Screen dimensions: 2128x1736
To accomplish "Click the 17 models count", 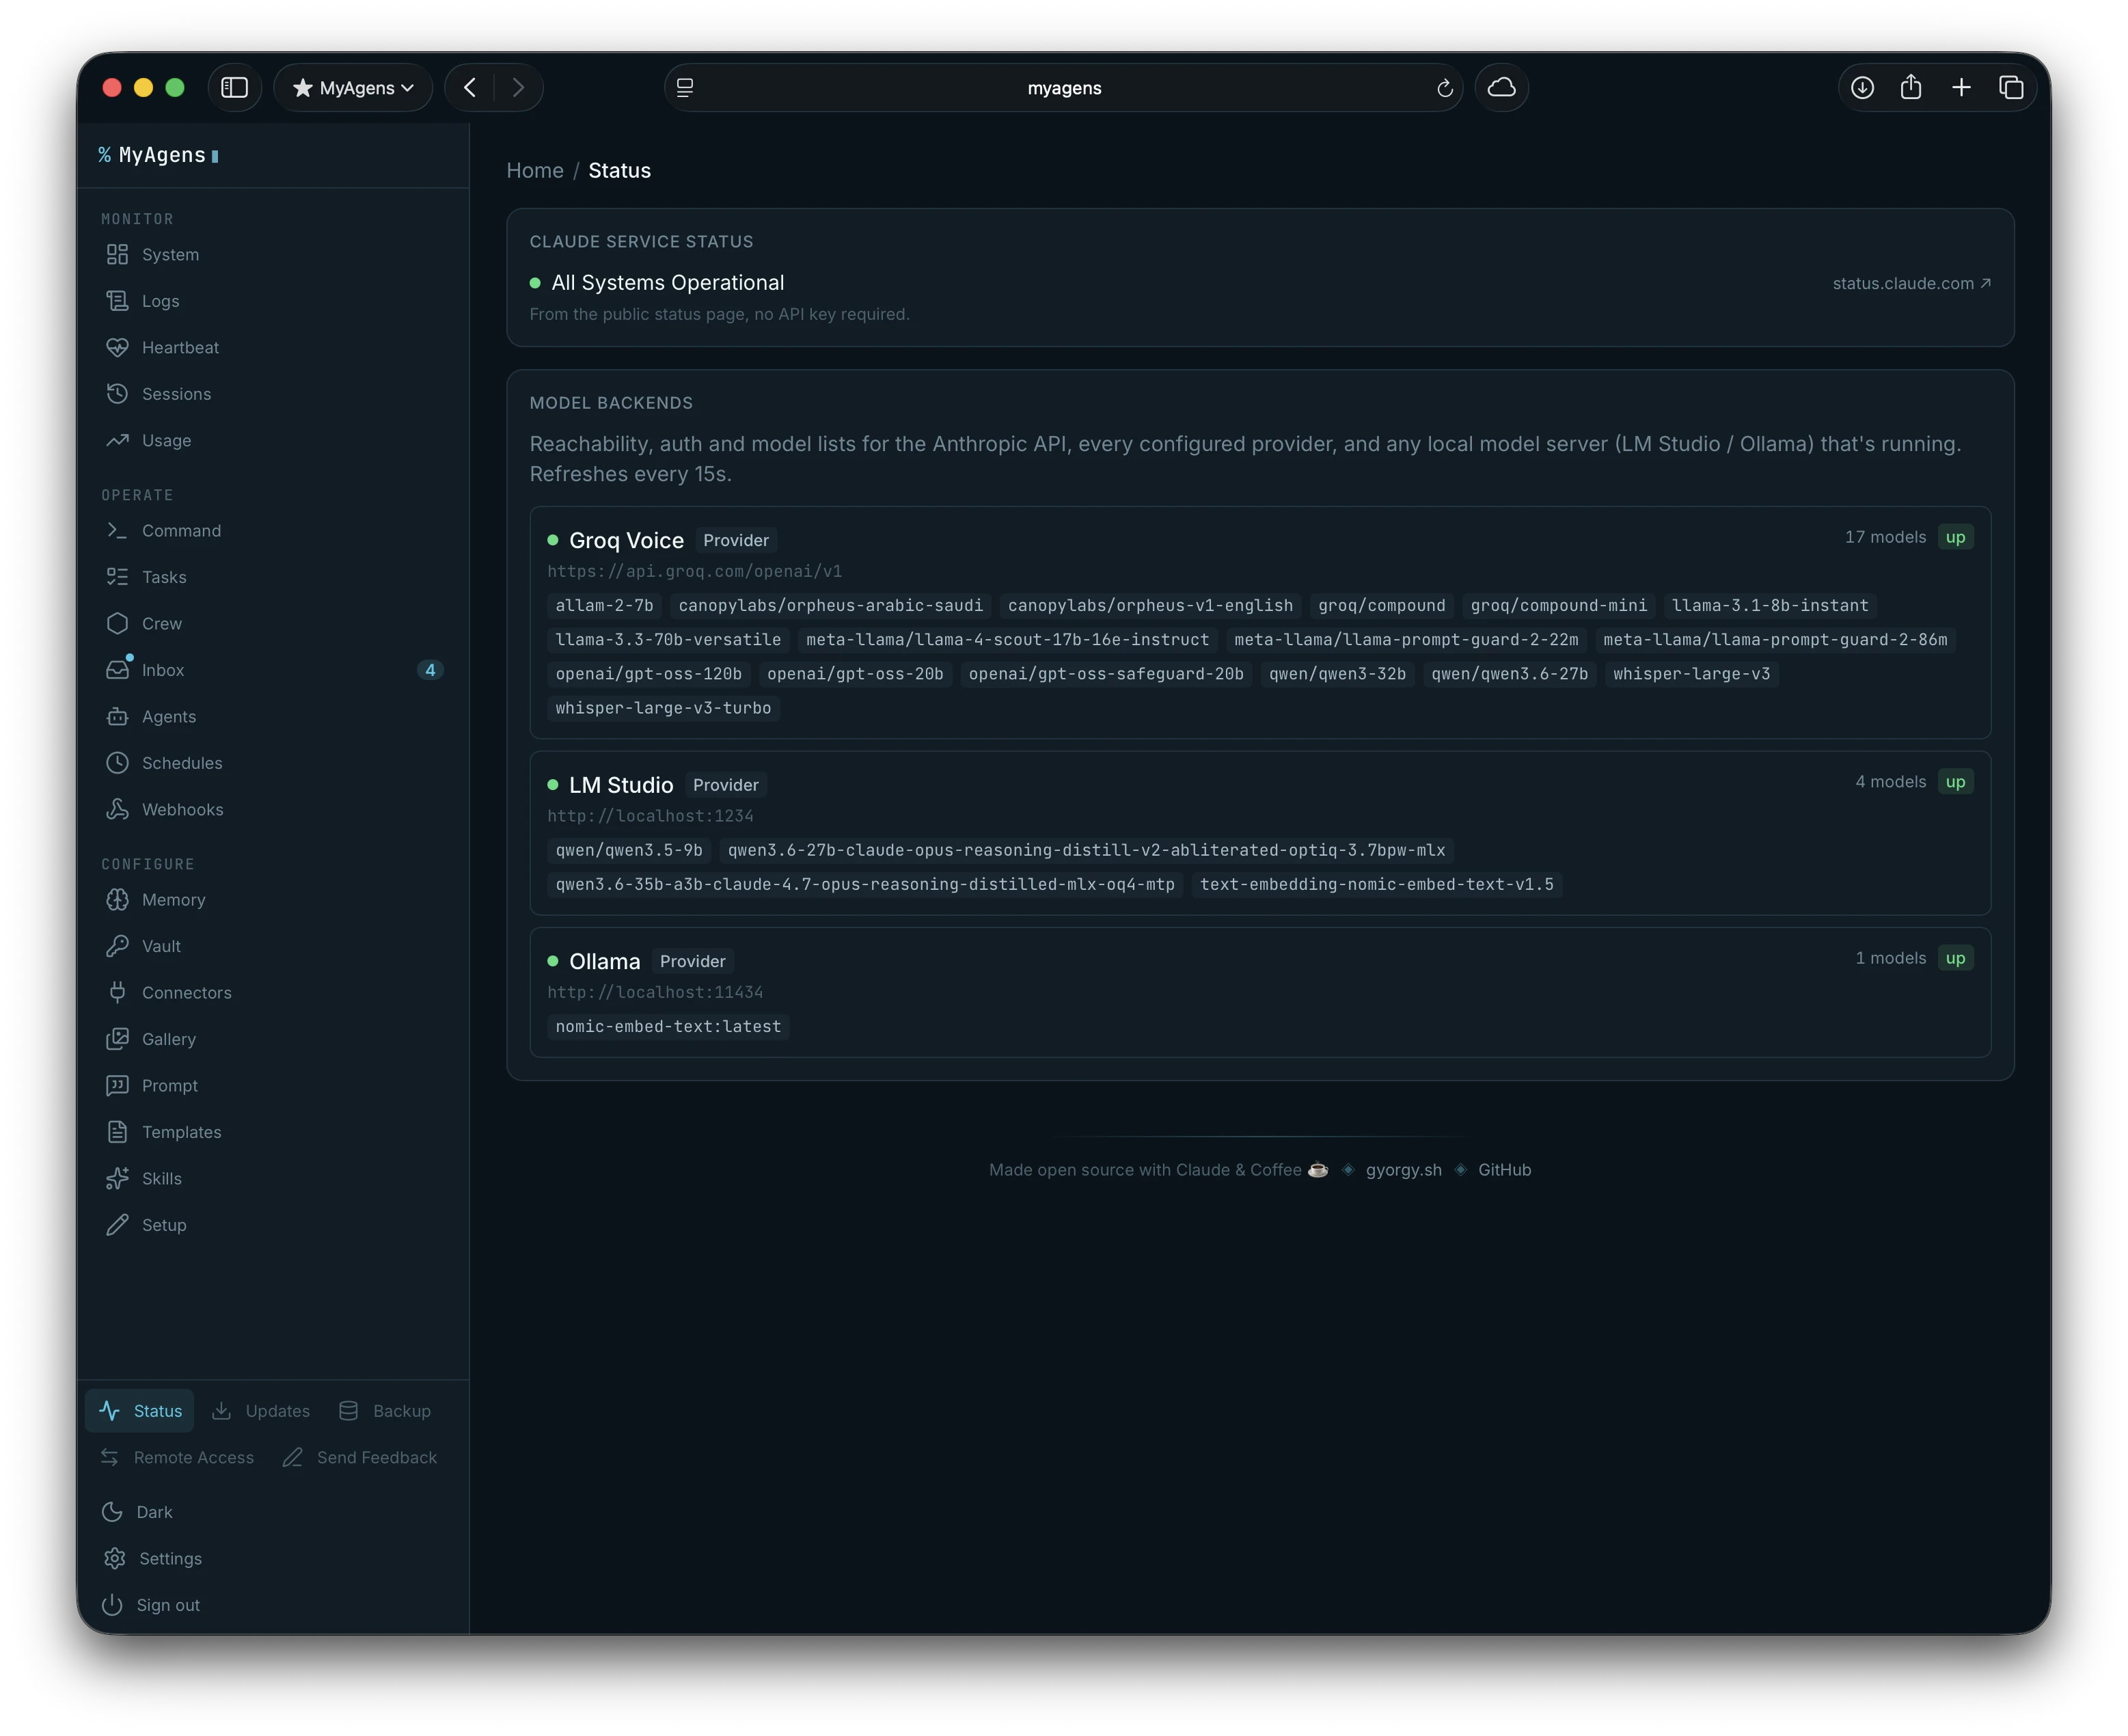I will click(1885, 537).
